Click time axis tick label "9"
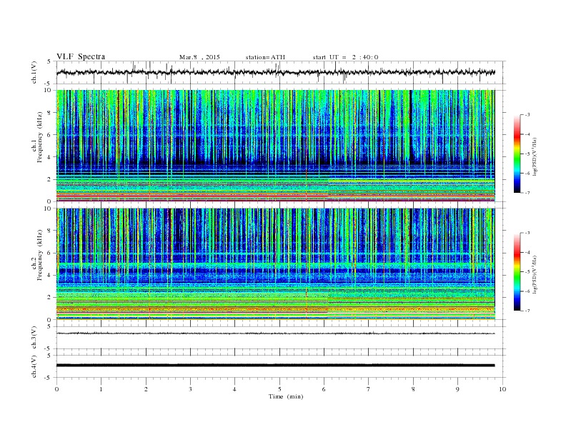Screen dimensions: 566x437 tap(458, 389)
